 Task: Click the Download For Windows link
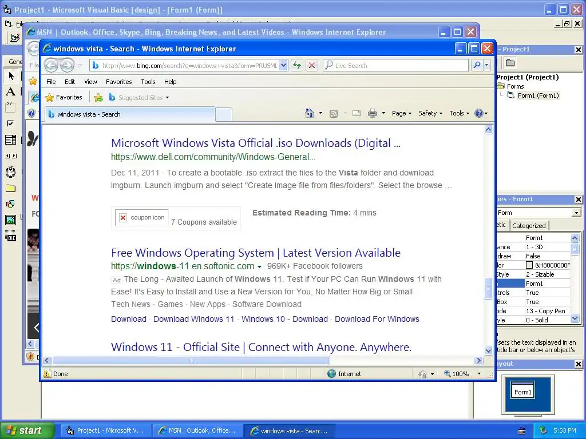pyautogui.click(x=377, y=319)
